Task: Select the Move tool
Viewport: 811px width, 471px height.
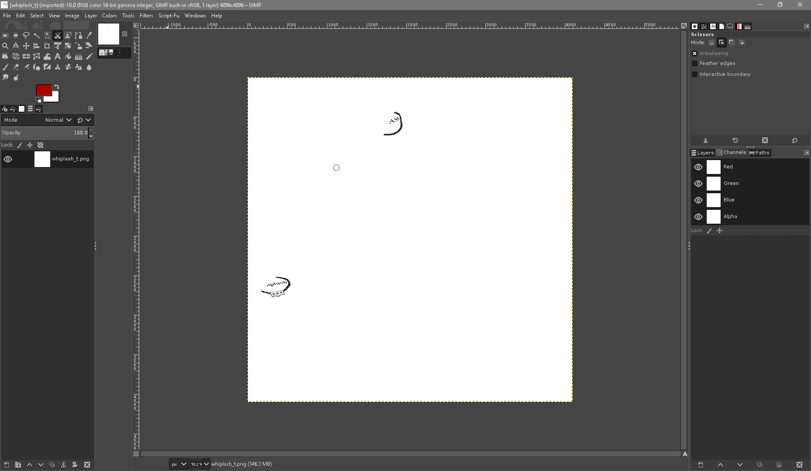Action: (x=26, y=46)
